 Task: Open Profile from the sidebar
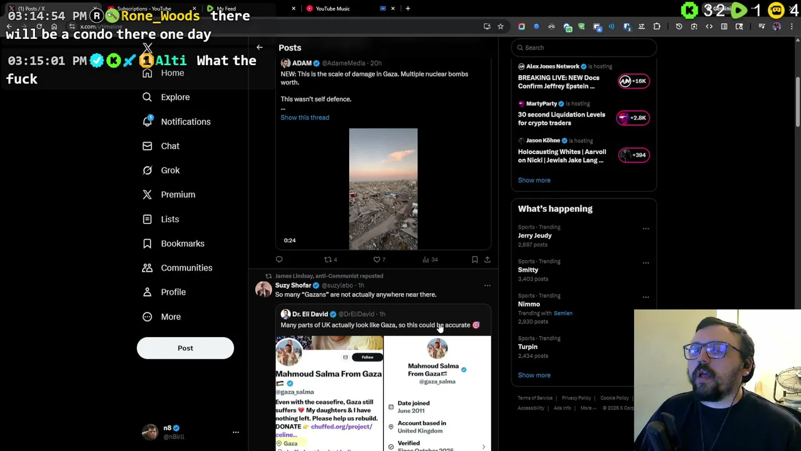pos(164,292)
